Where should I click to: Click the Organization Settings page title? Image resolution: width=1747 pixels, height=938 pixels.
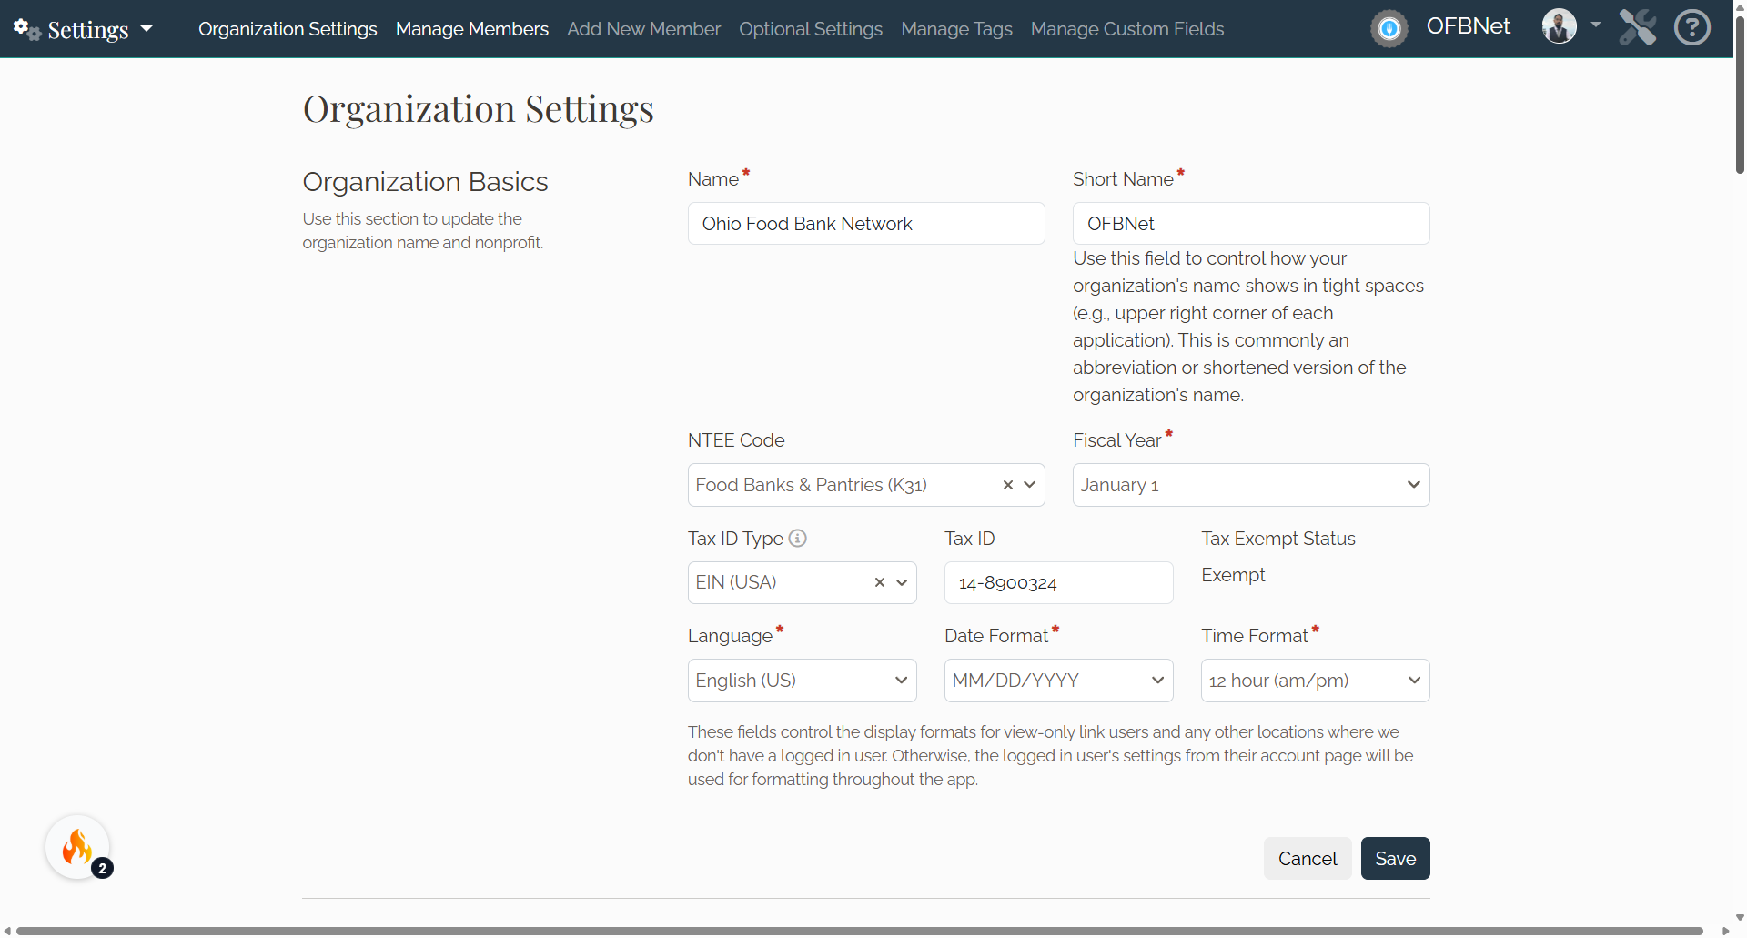click(x=478, y=109)
